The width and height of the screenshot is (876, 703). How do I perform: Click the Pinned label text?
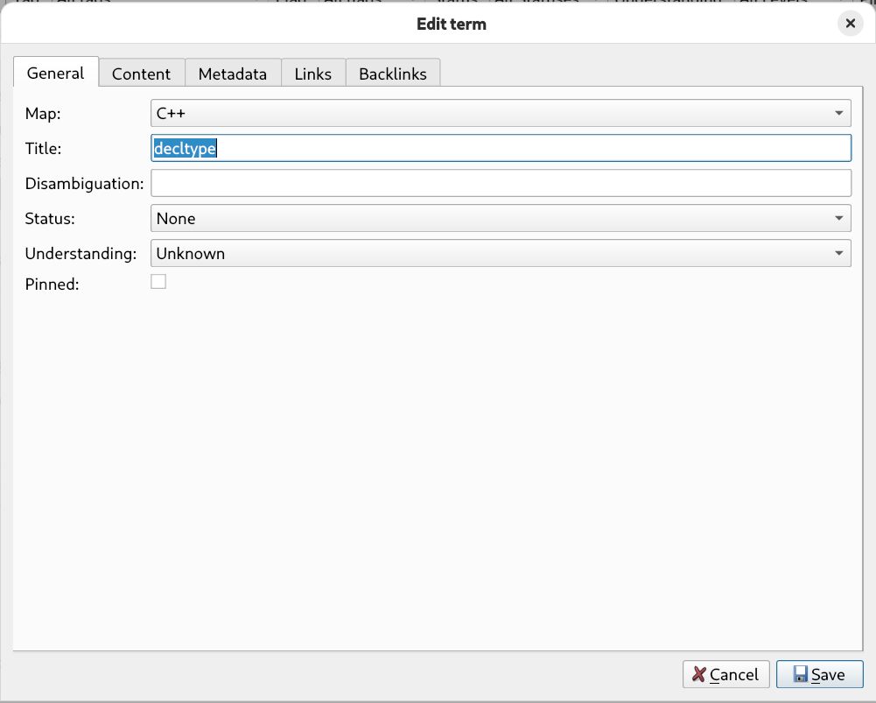tap(52, 285)
